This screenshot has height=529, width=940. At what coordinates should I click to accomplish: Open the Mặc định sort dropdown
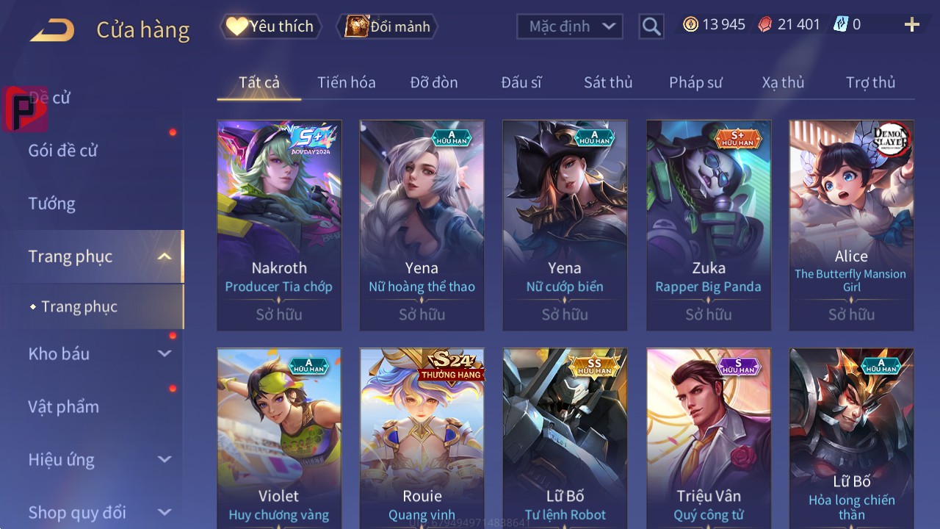(570, 26)
